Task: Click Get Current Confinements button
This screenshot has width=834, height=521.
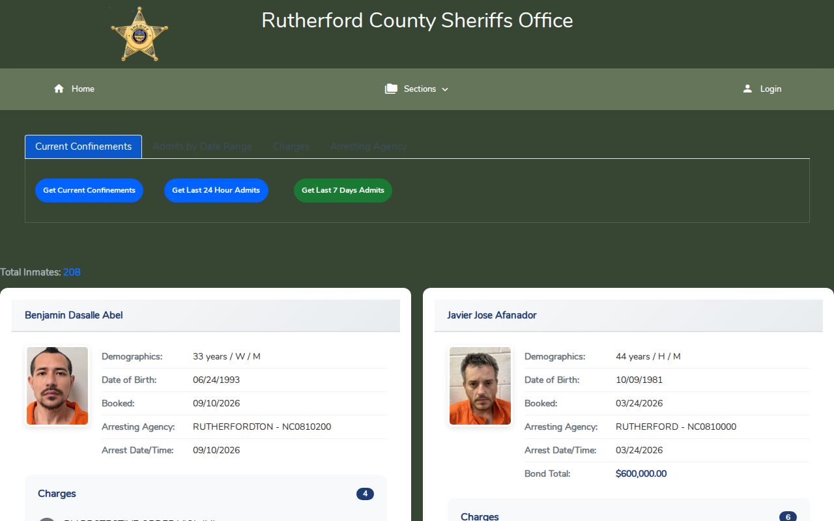Action: pos(89,190)
